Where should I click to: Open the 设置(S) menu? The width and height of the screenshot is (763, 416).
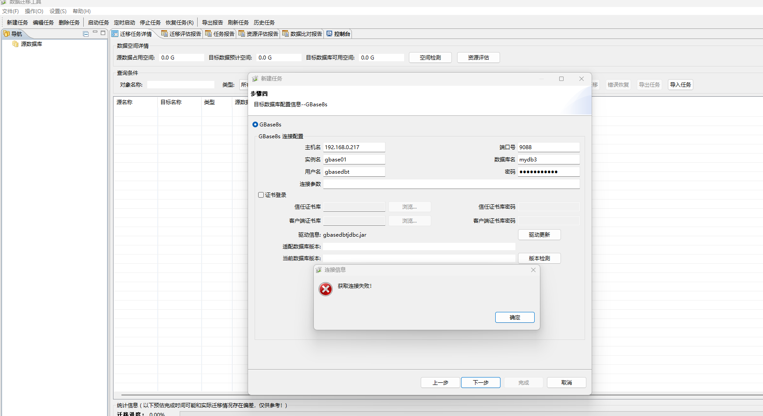click(58, 11)
